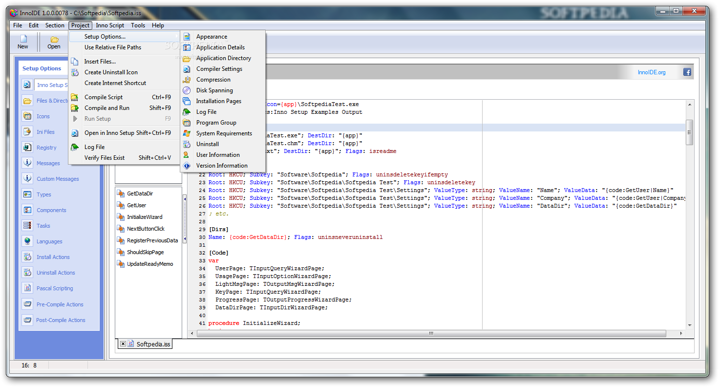Click the Compile Script menu icon
Screen dimensions: 719x387
click(75, 97)
